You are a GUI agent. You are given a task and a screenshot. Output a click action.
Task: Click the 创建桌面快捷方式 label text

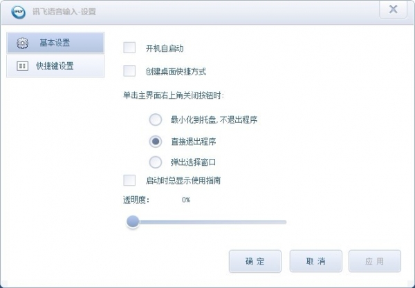click(x=176, y=71)
